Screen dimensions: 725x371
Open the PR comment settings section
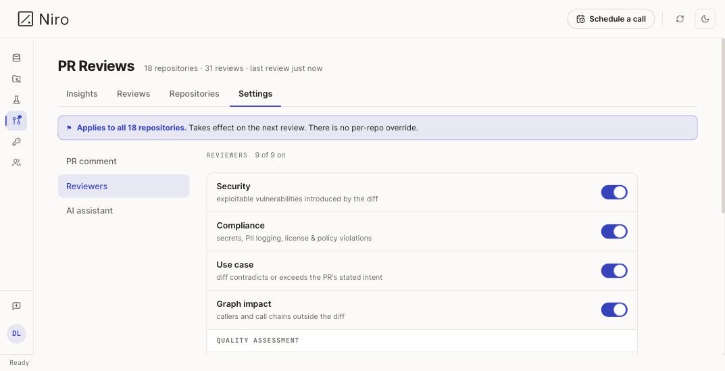[x=124, y=162]
